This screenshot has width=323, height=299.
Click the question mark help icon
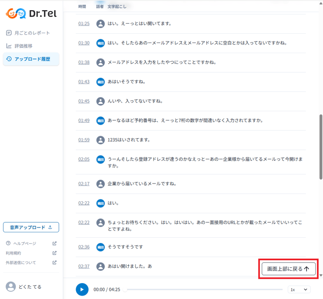[8, 243]
